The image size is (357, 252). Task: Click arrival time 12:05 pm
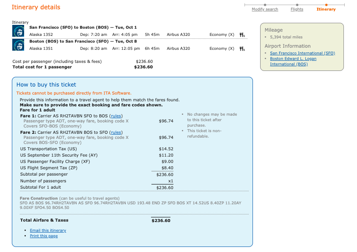tap(126, 49)
